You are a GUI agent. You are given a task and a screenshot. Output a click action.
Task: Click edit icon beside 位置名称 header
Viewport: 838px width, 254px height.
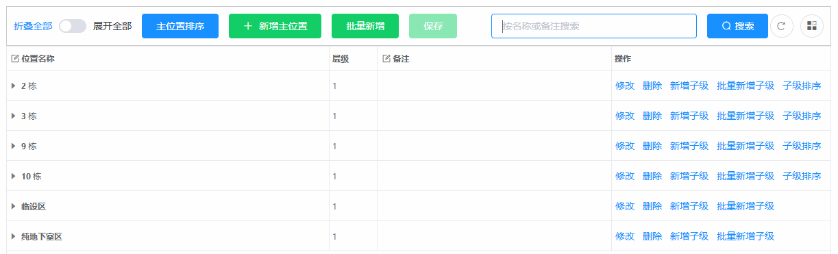[15, 59]
